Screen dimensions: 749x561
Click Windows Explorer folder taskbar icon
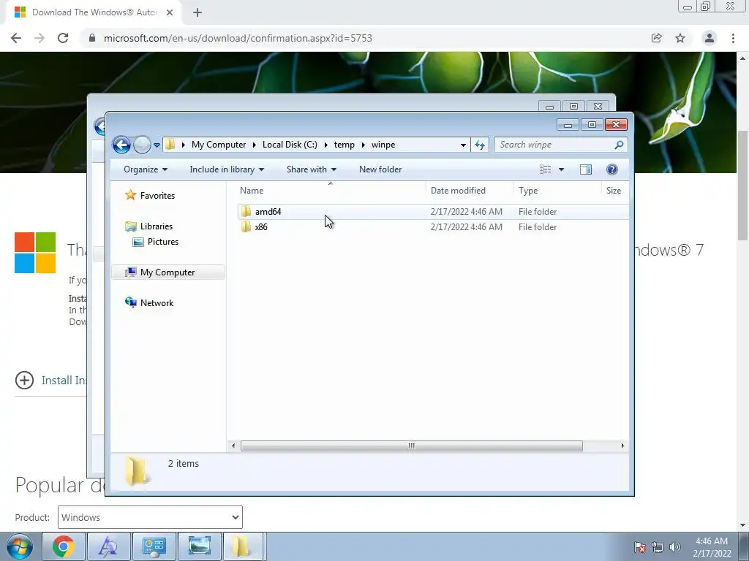241,546
